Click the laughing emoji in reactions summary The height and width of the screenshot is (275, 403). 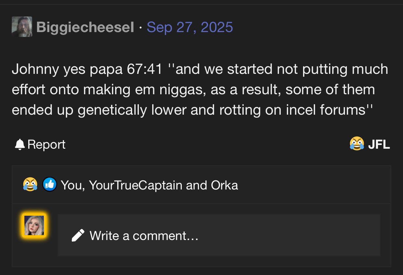(x=30, y=185)
